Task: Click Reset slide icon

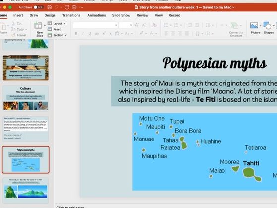Action: pyautogui.click(x=50, y=29)
